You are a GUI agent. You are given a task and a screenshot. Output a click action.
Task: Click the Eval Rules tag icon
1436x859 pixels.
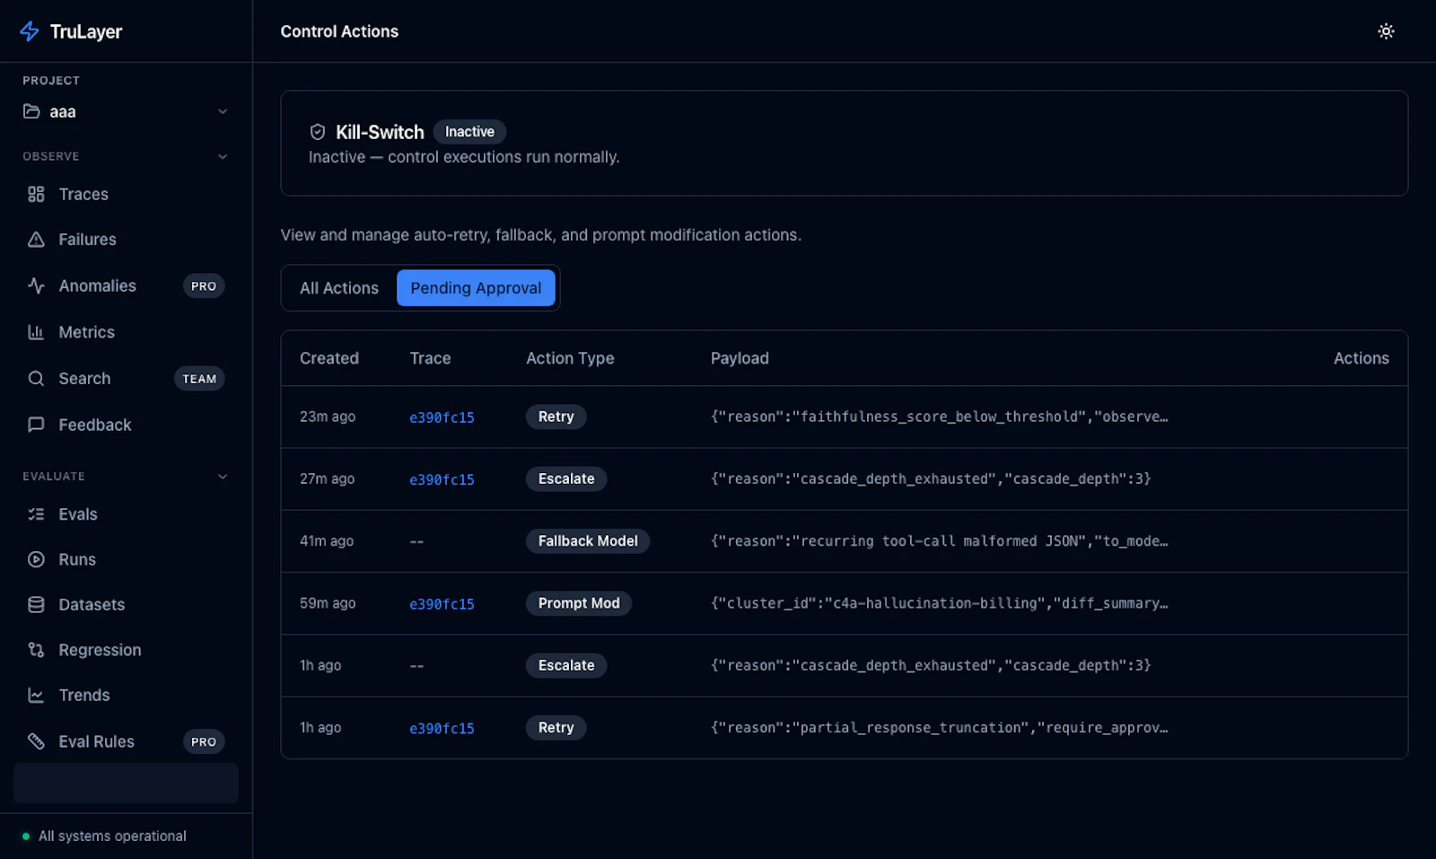[x=36, y=741]
